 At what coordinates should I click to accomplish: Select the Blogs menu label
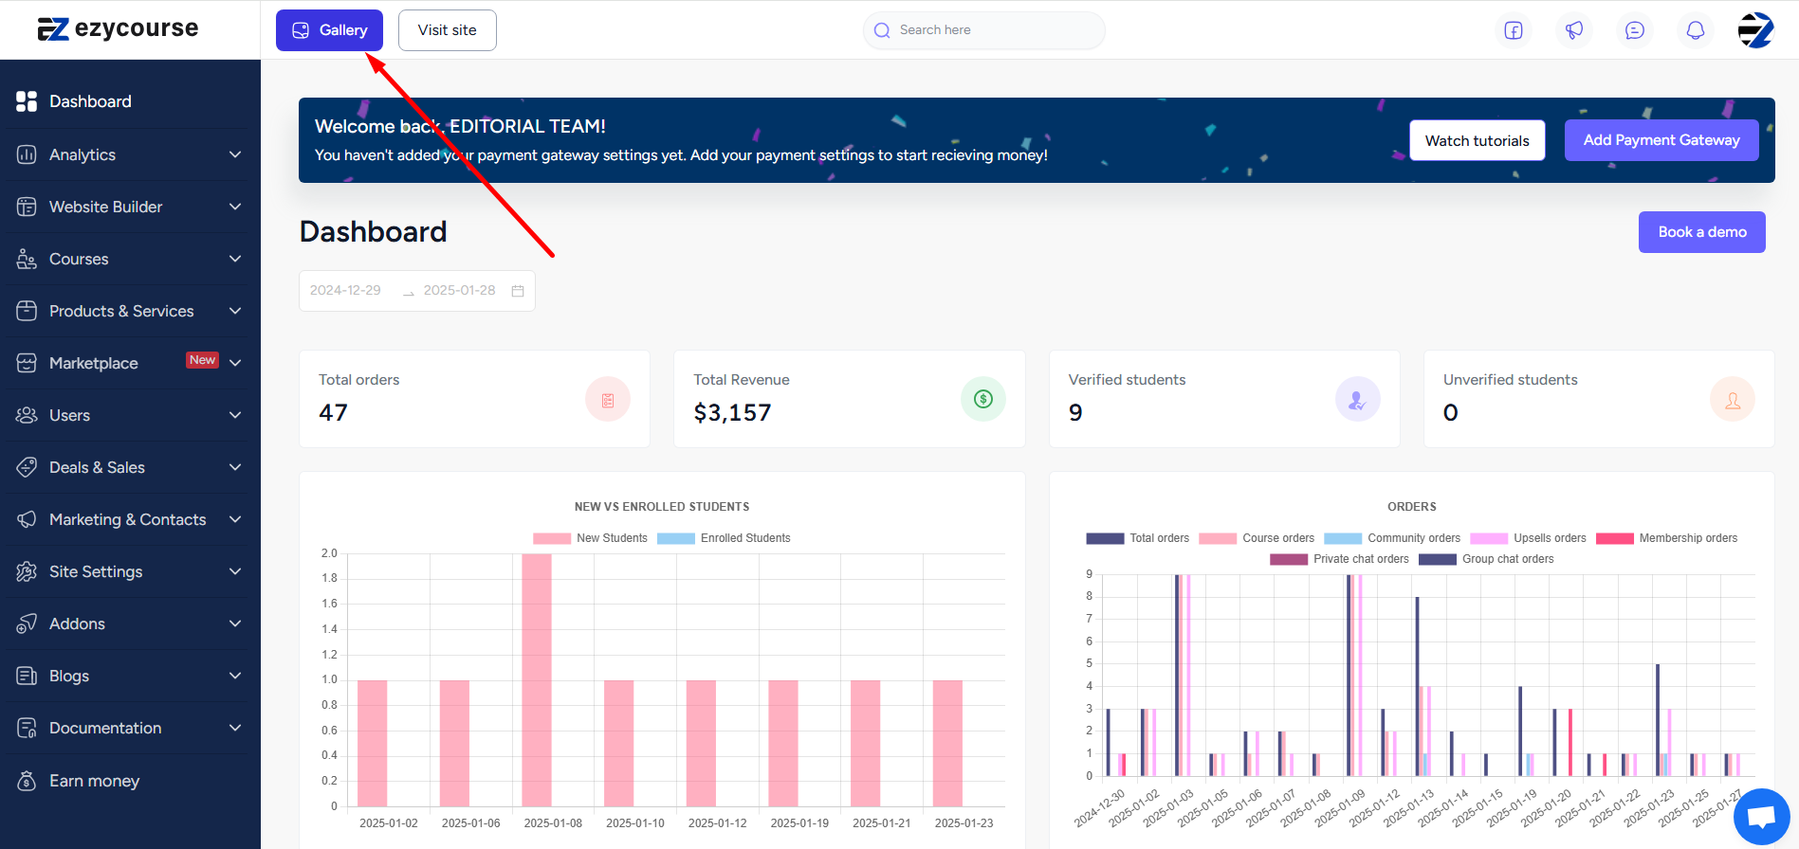[69, 676]
